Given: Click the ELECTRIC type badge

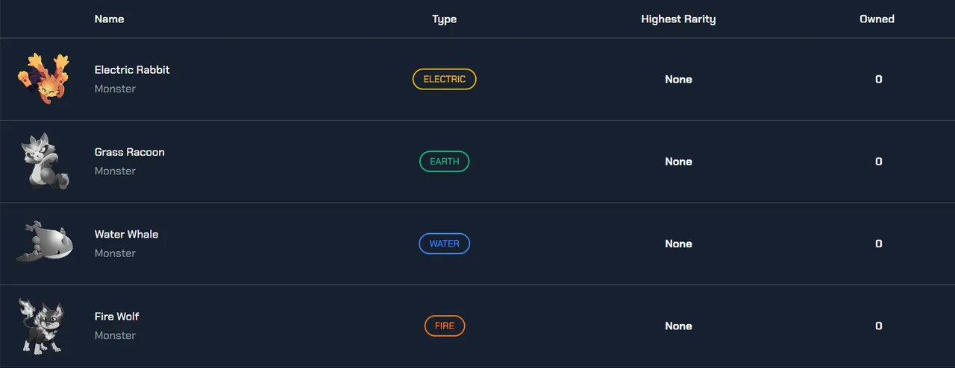Looking at the screenshot, I should coord(444,79).
